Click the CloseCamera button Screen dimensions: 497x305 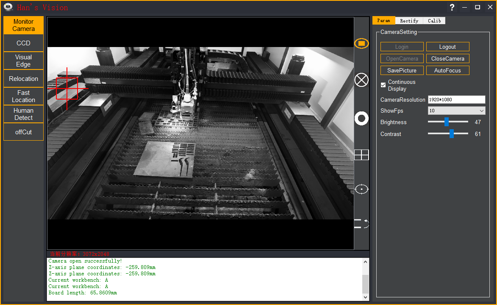click(447, 58)
